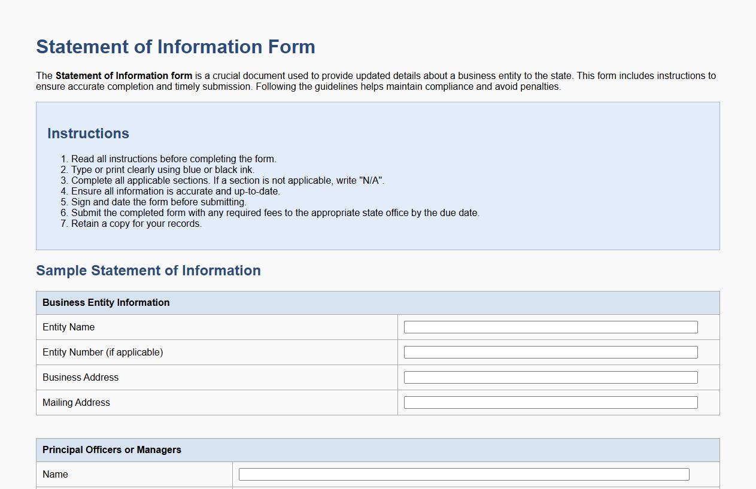Click the Sample Statement of Information heading
The image size is (756, 489).
point(148,271)
